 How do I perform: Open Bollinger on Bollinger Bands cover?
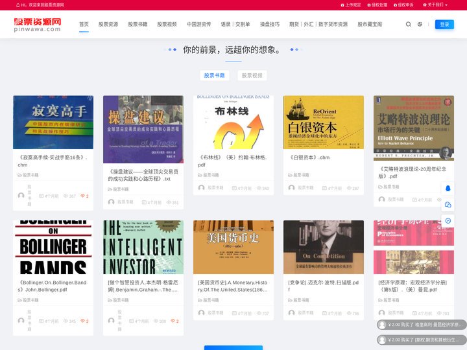coord(53,247)
